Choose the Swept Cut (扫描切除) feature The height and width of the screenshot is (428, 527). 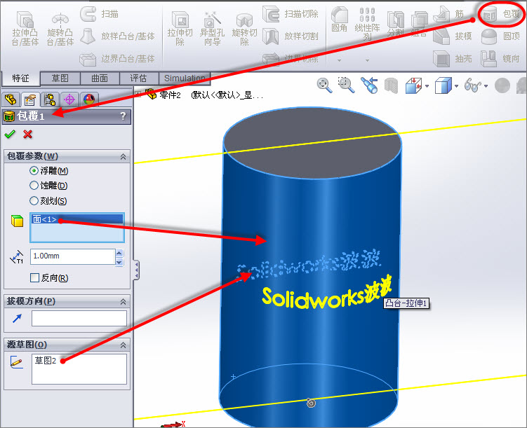coord(291,14)
